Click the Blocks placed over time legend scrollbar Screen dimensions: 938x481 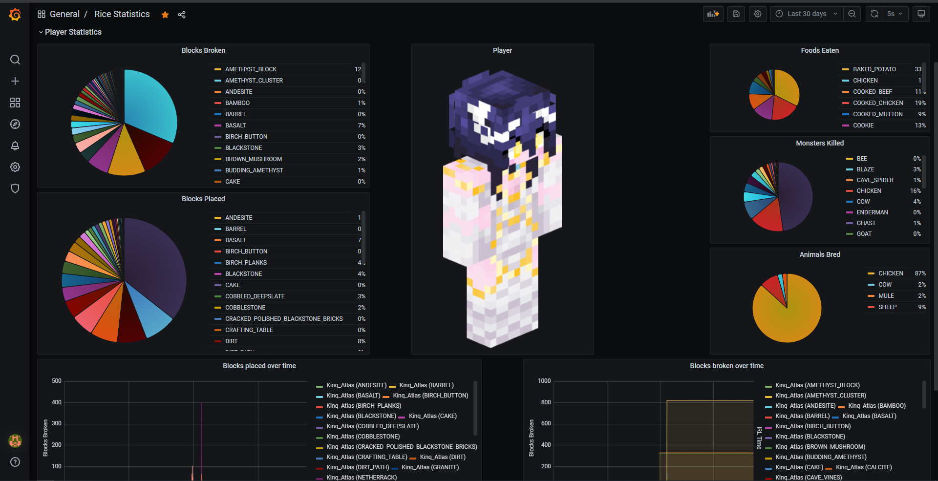(x=475, y=408)
